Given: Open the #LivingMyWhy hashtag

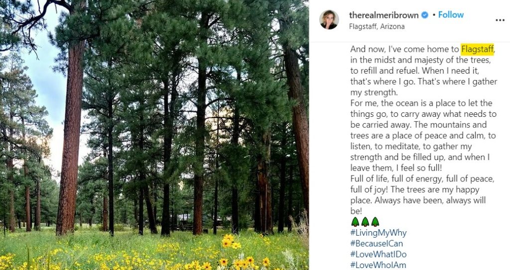Looking at the screenshot, I should [x=378, y=233].
